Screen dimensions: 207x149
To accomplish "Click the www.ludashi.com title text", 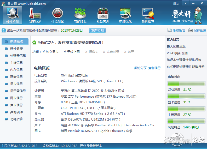I will point(32,4).
